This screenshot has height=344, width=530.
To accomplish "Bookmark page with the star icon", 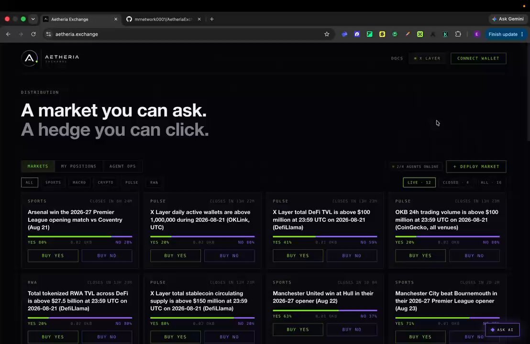I will [327, 34].
